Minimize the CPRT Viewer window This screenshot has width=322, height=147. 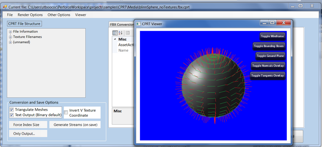click(264, 23)
